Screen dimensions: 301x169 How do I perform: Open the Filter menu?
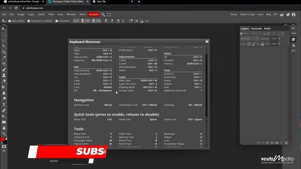(51, 15)
